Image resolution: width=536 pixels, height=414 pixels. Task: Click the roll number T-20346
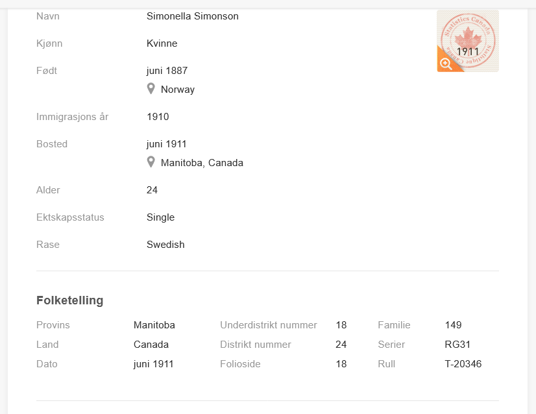pyautogui.click(x=463, y=364)
